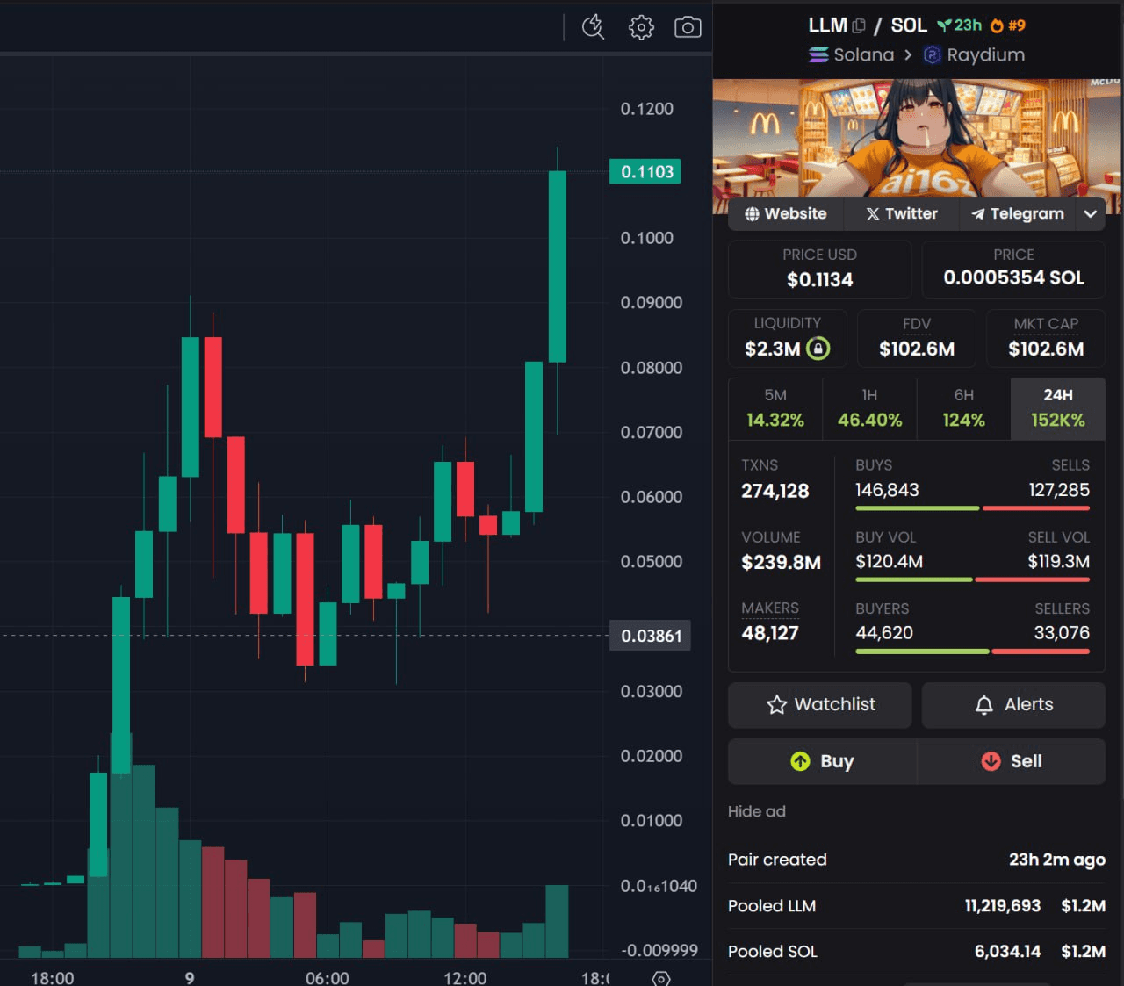Select the 6H timeframe tab

point(964,408)
